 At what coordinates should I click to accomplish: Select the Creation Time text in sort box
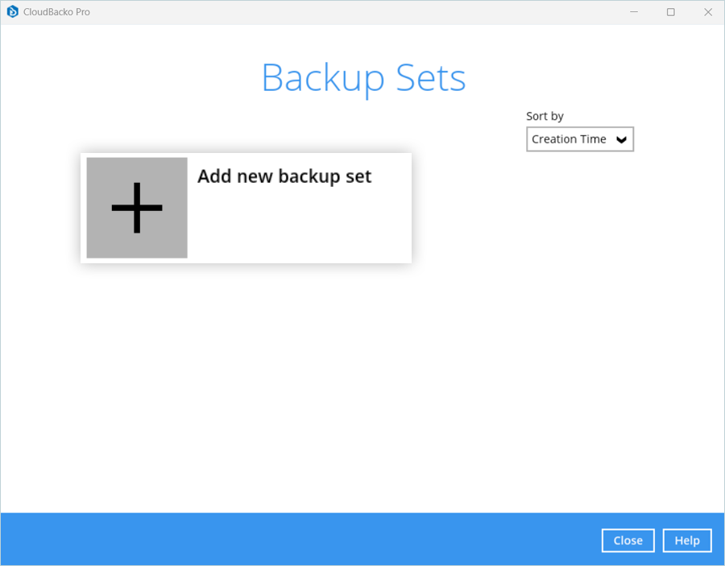569,139
